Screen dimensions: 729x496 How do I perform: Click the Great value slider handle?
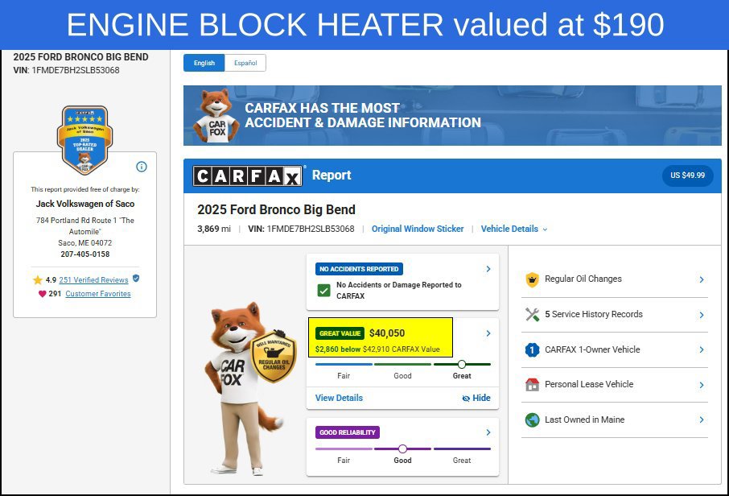(462, 364)
